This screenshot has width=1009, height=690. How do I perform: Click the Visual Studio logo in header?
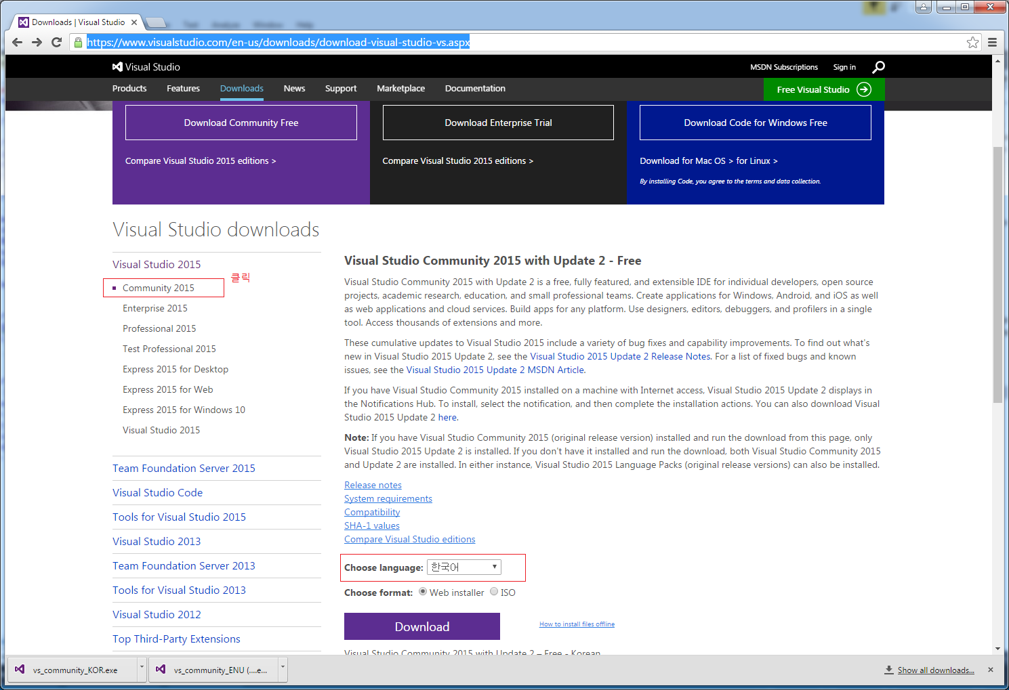pyautogui.click(x=146, y=67)
